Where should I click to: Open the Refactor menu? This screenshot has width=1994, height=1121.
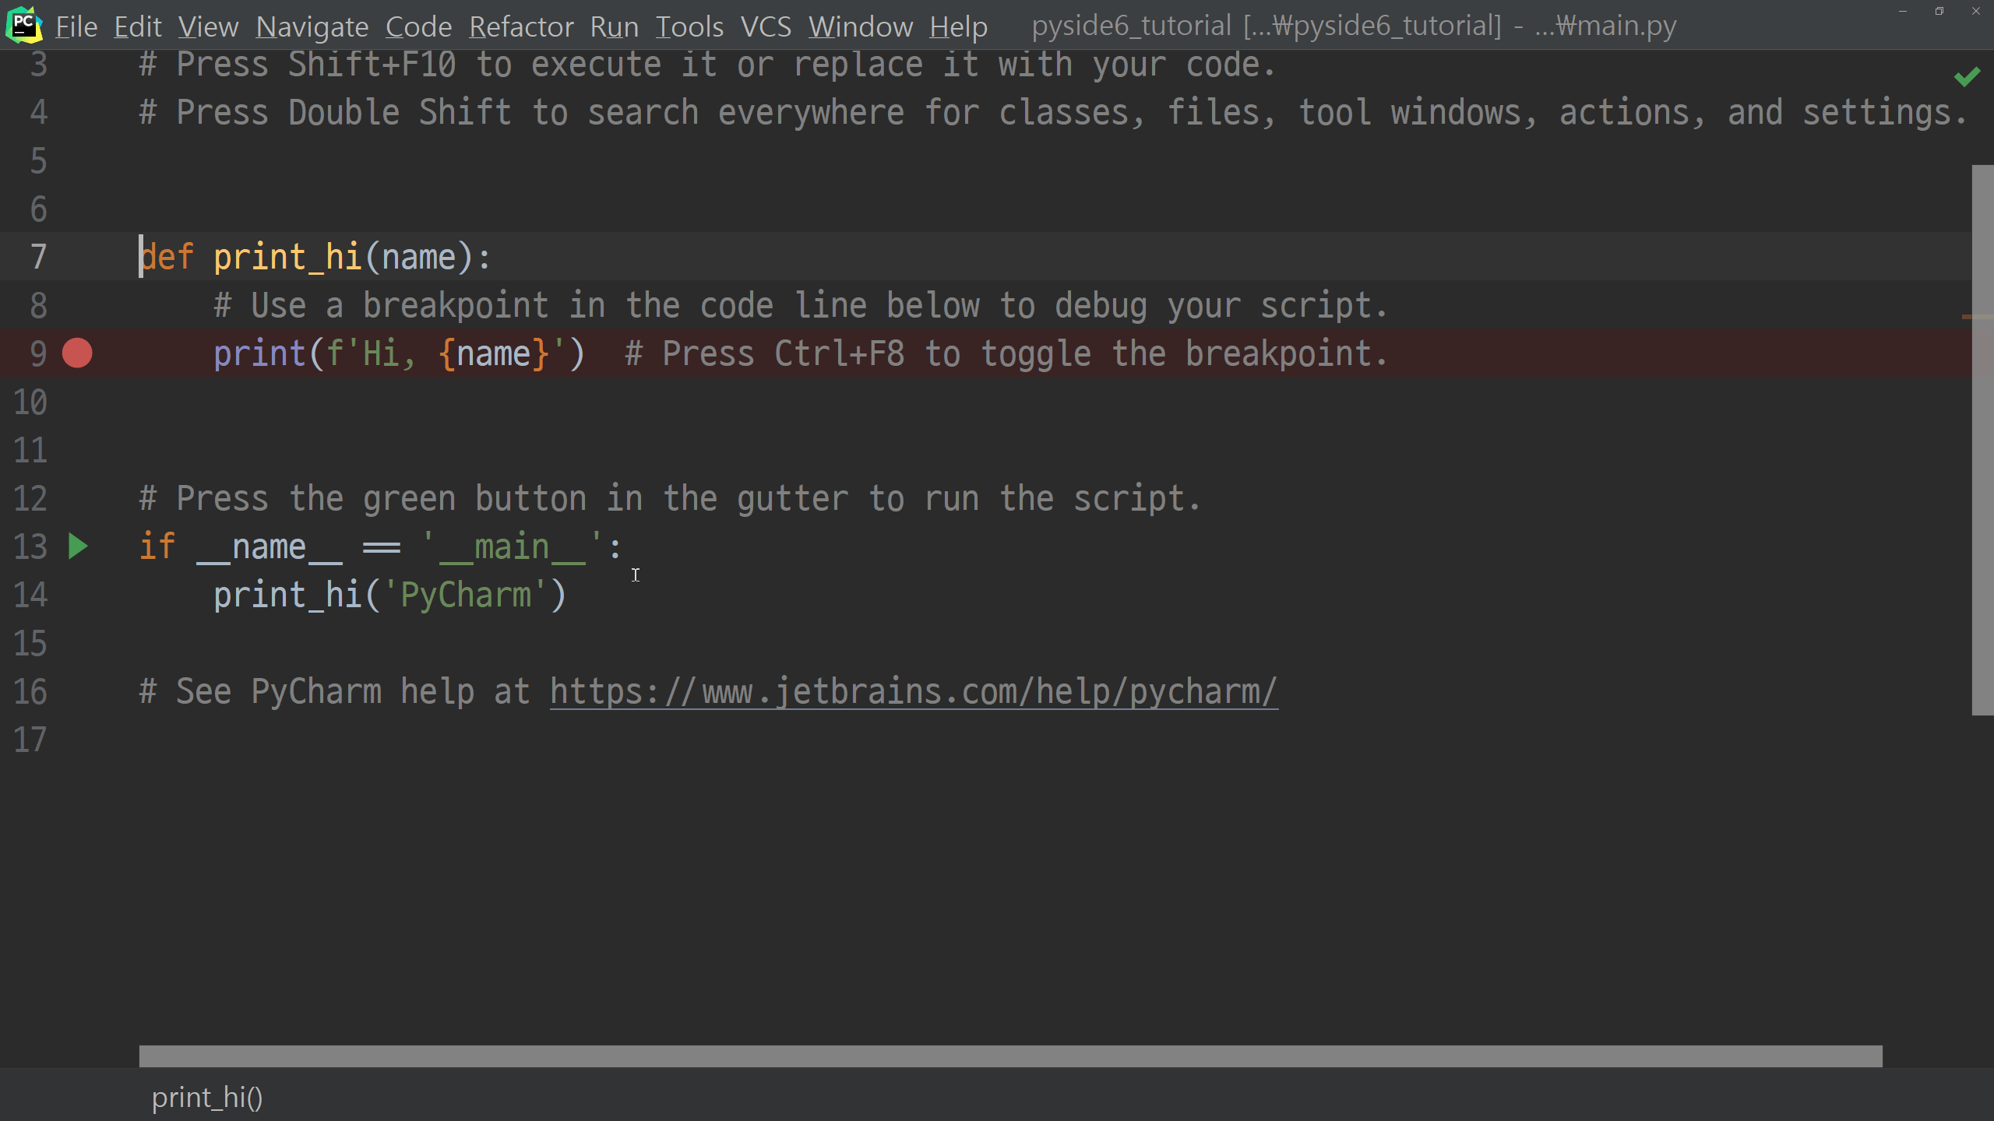tap(521, 27)
